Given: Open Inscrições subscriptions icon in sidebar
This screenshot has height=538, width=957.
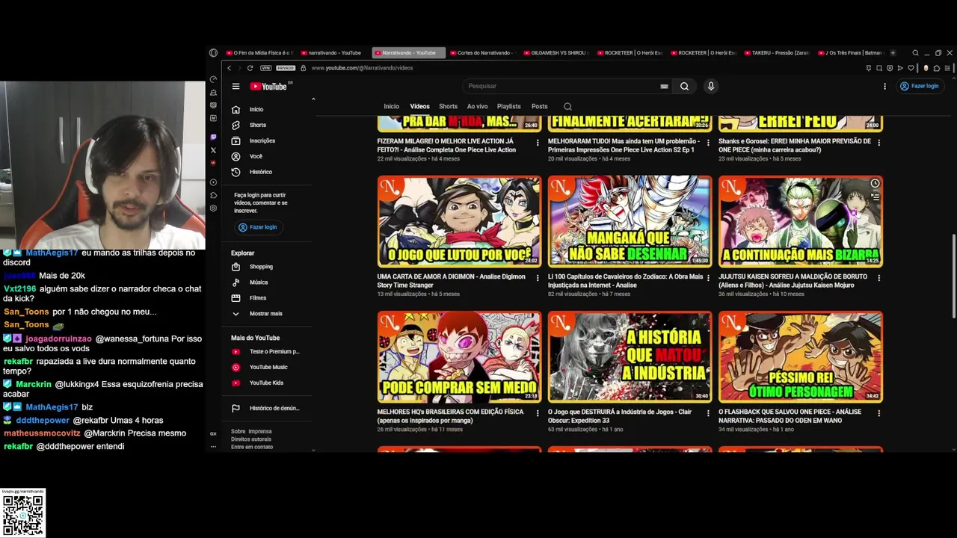Looking at the screenshot, I should (236, 141).
